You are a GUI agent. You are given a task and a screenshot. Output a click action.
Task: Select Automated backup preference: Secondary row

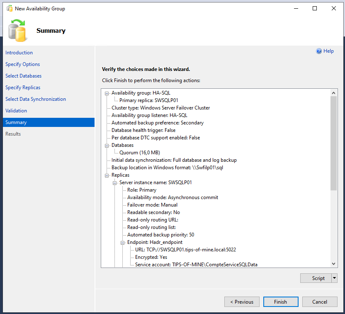tap(158, 123)
